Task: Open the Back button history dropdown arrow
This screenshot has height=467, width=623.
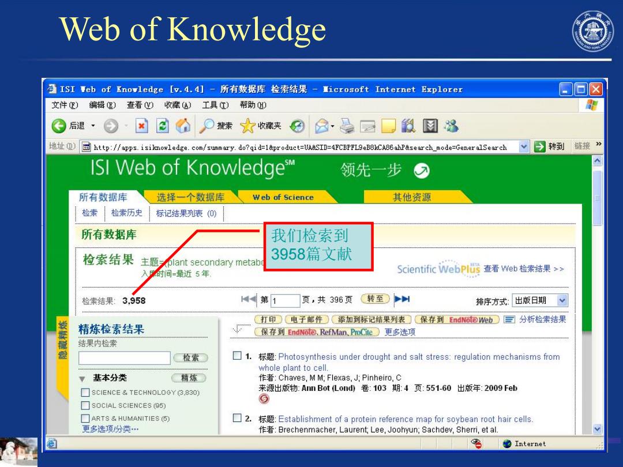Action: pos(93,126)
